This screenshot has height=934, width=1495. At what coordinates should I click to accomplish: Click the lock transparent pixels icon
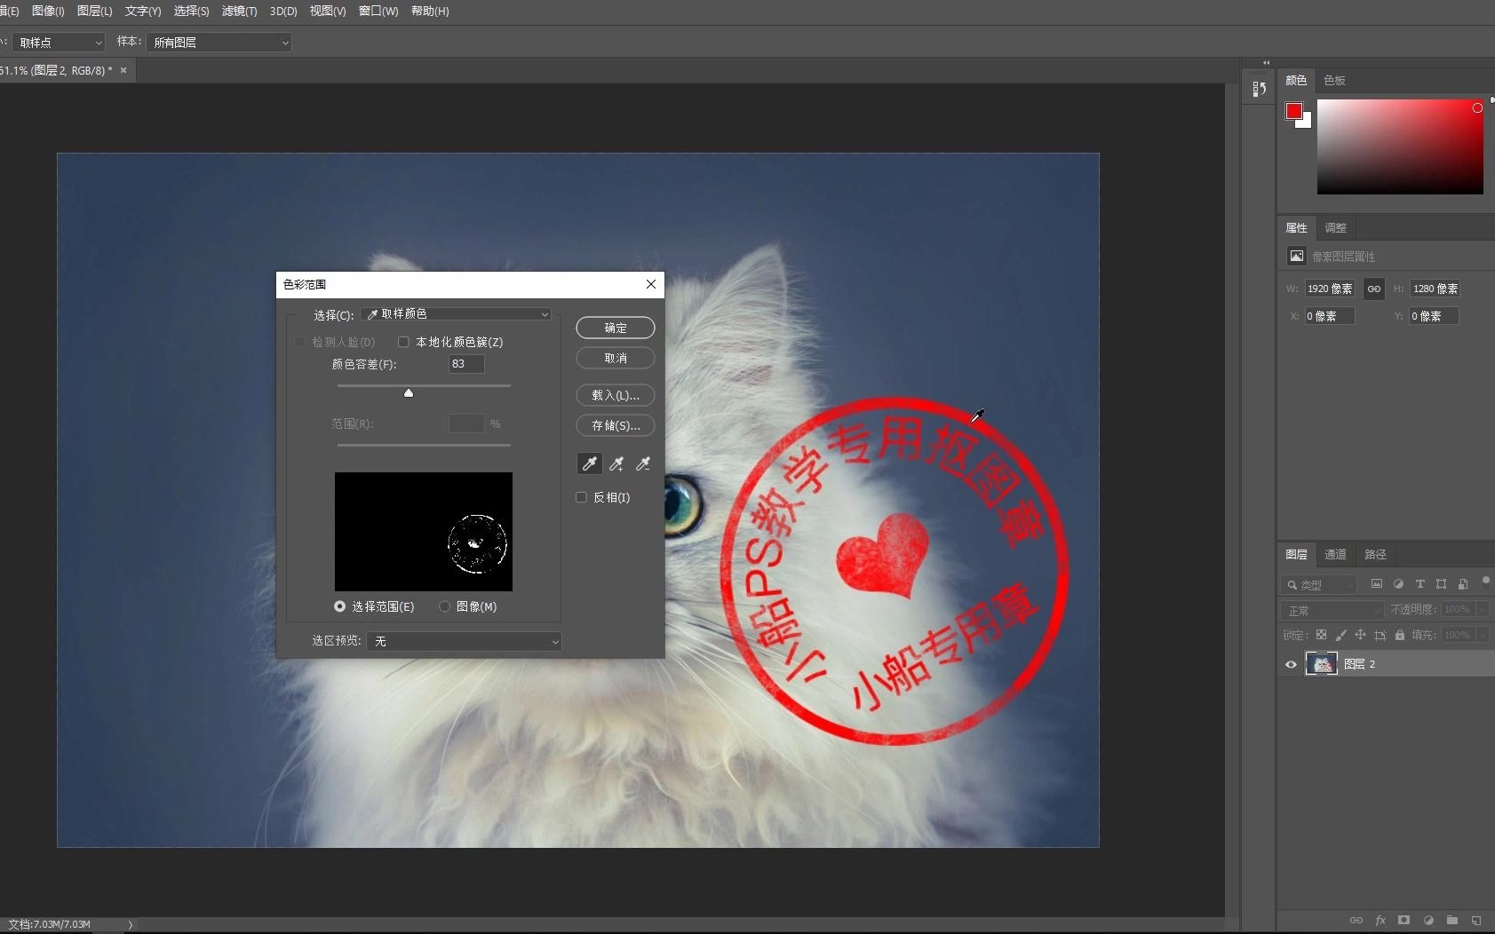(x=1321, y=635)
